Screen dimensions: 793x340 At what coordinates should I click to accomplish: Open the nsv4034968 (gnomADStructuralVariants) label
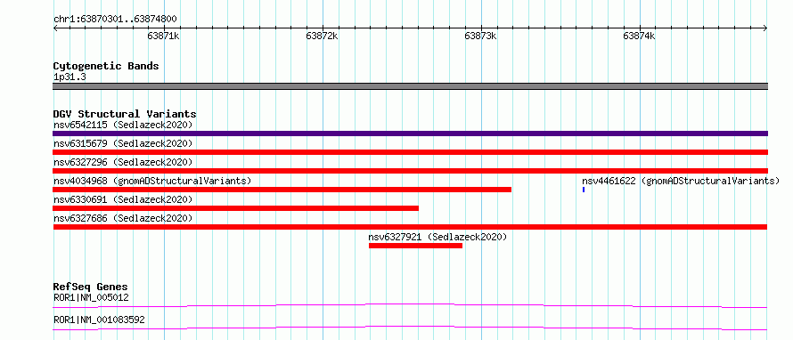coord(152,181)
